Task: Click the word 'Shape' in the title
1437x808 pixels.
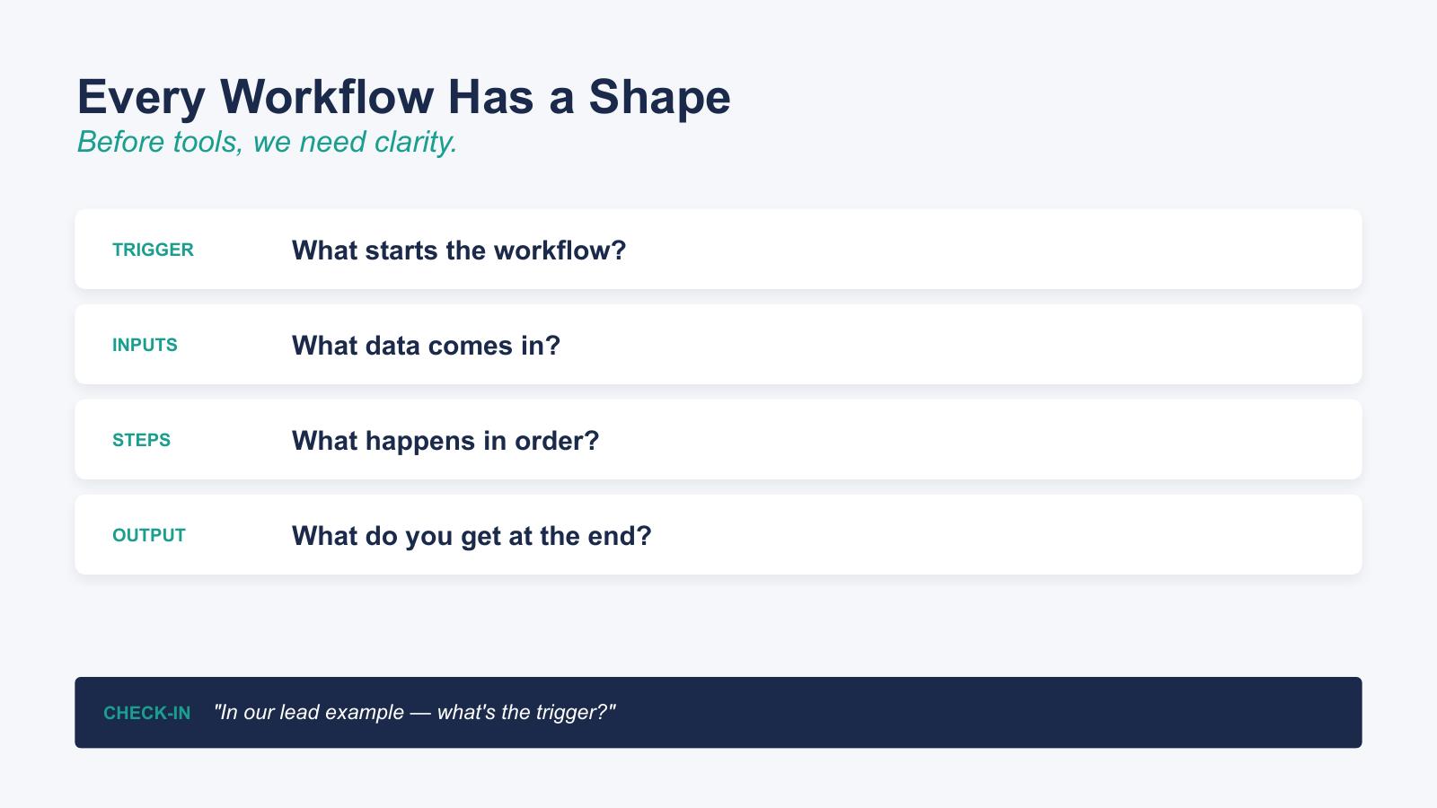Action: pyautogui.click(x=659, y=97)
